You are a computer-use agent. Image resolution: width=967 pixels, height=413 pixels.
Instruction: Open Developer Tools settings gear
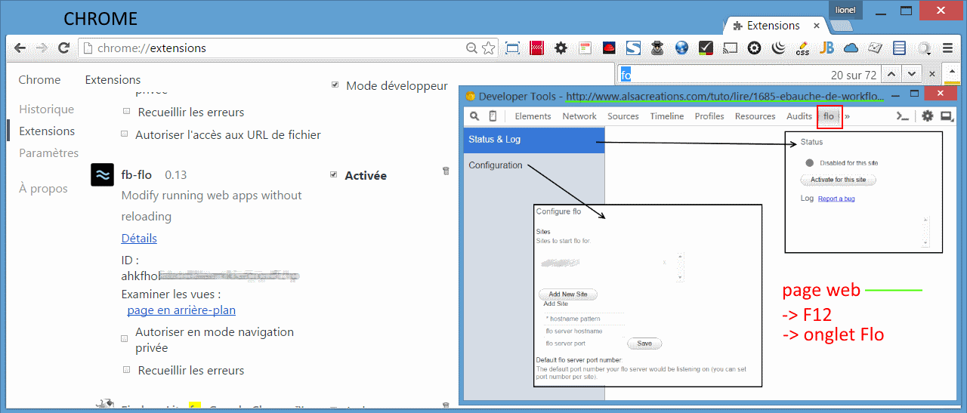click(x=927, y=116)
